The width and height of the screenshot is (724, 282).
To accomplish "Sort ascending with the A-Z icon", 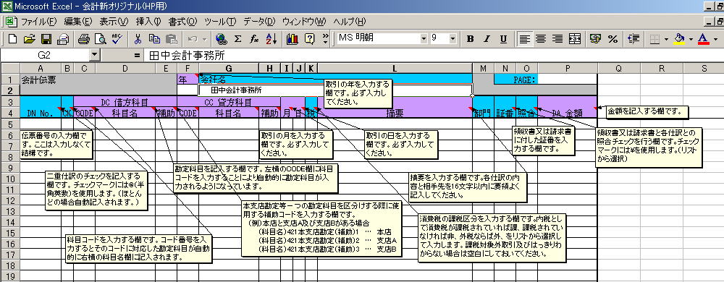I will coord(271,39).
